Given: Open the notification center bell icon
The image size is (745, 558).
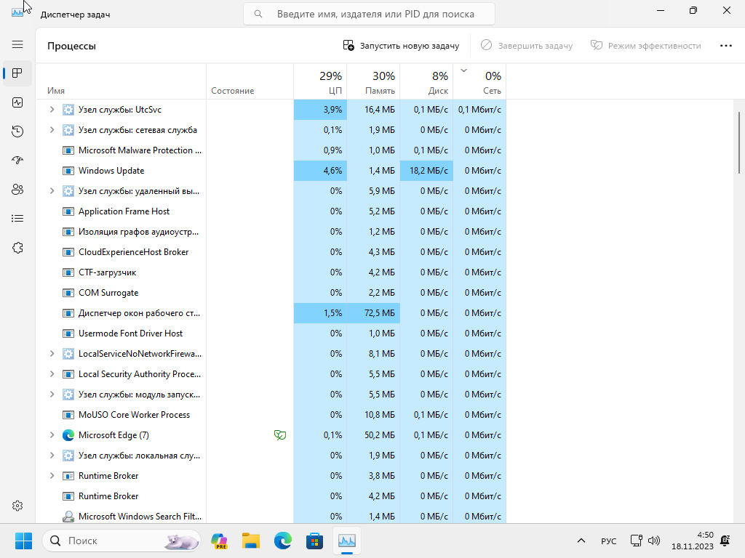Looking at the screenshot, I should tap(725, 541).
